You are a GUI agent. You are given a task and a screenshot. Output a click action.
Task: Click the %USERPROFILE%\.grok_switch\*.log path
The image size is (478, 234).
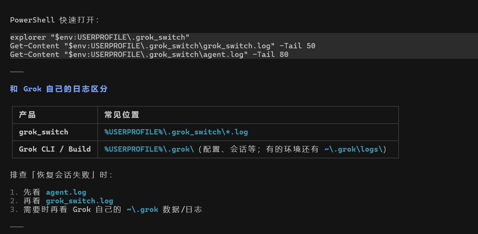click(176, 132)
